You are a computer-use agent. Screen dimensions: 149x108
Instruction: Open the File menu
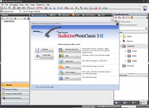click(x=2, y=5)
